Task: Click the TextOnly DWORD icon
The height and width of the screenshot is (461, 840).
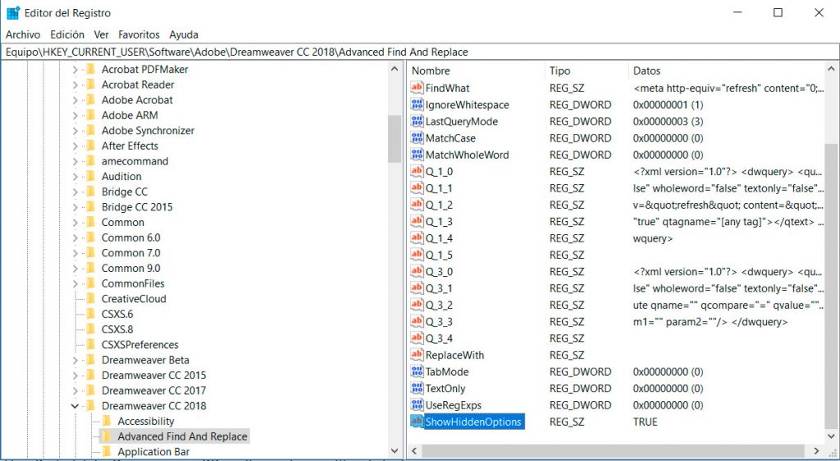Action: coord(417,388)
